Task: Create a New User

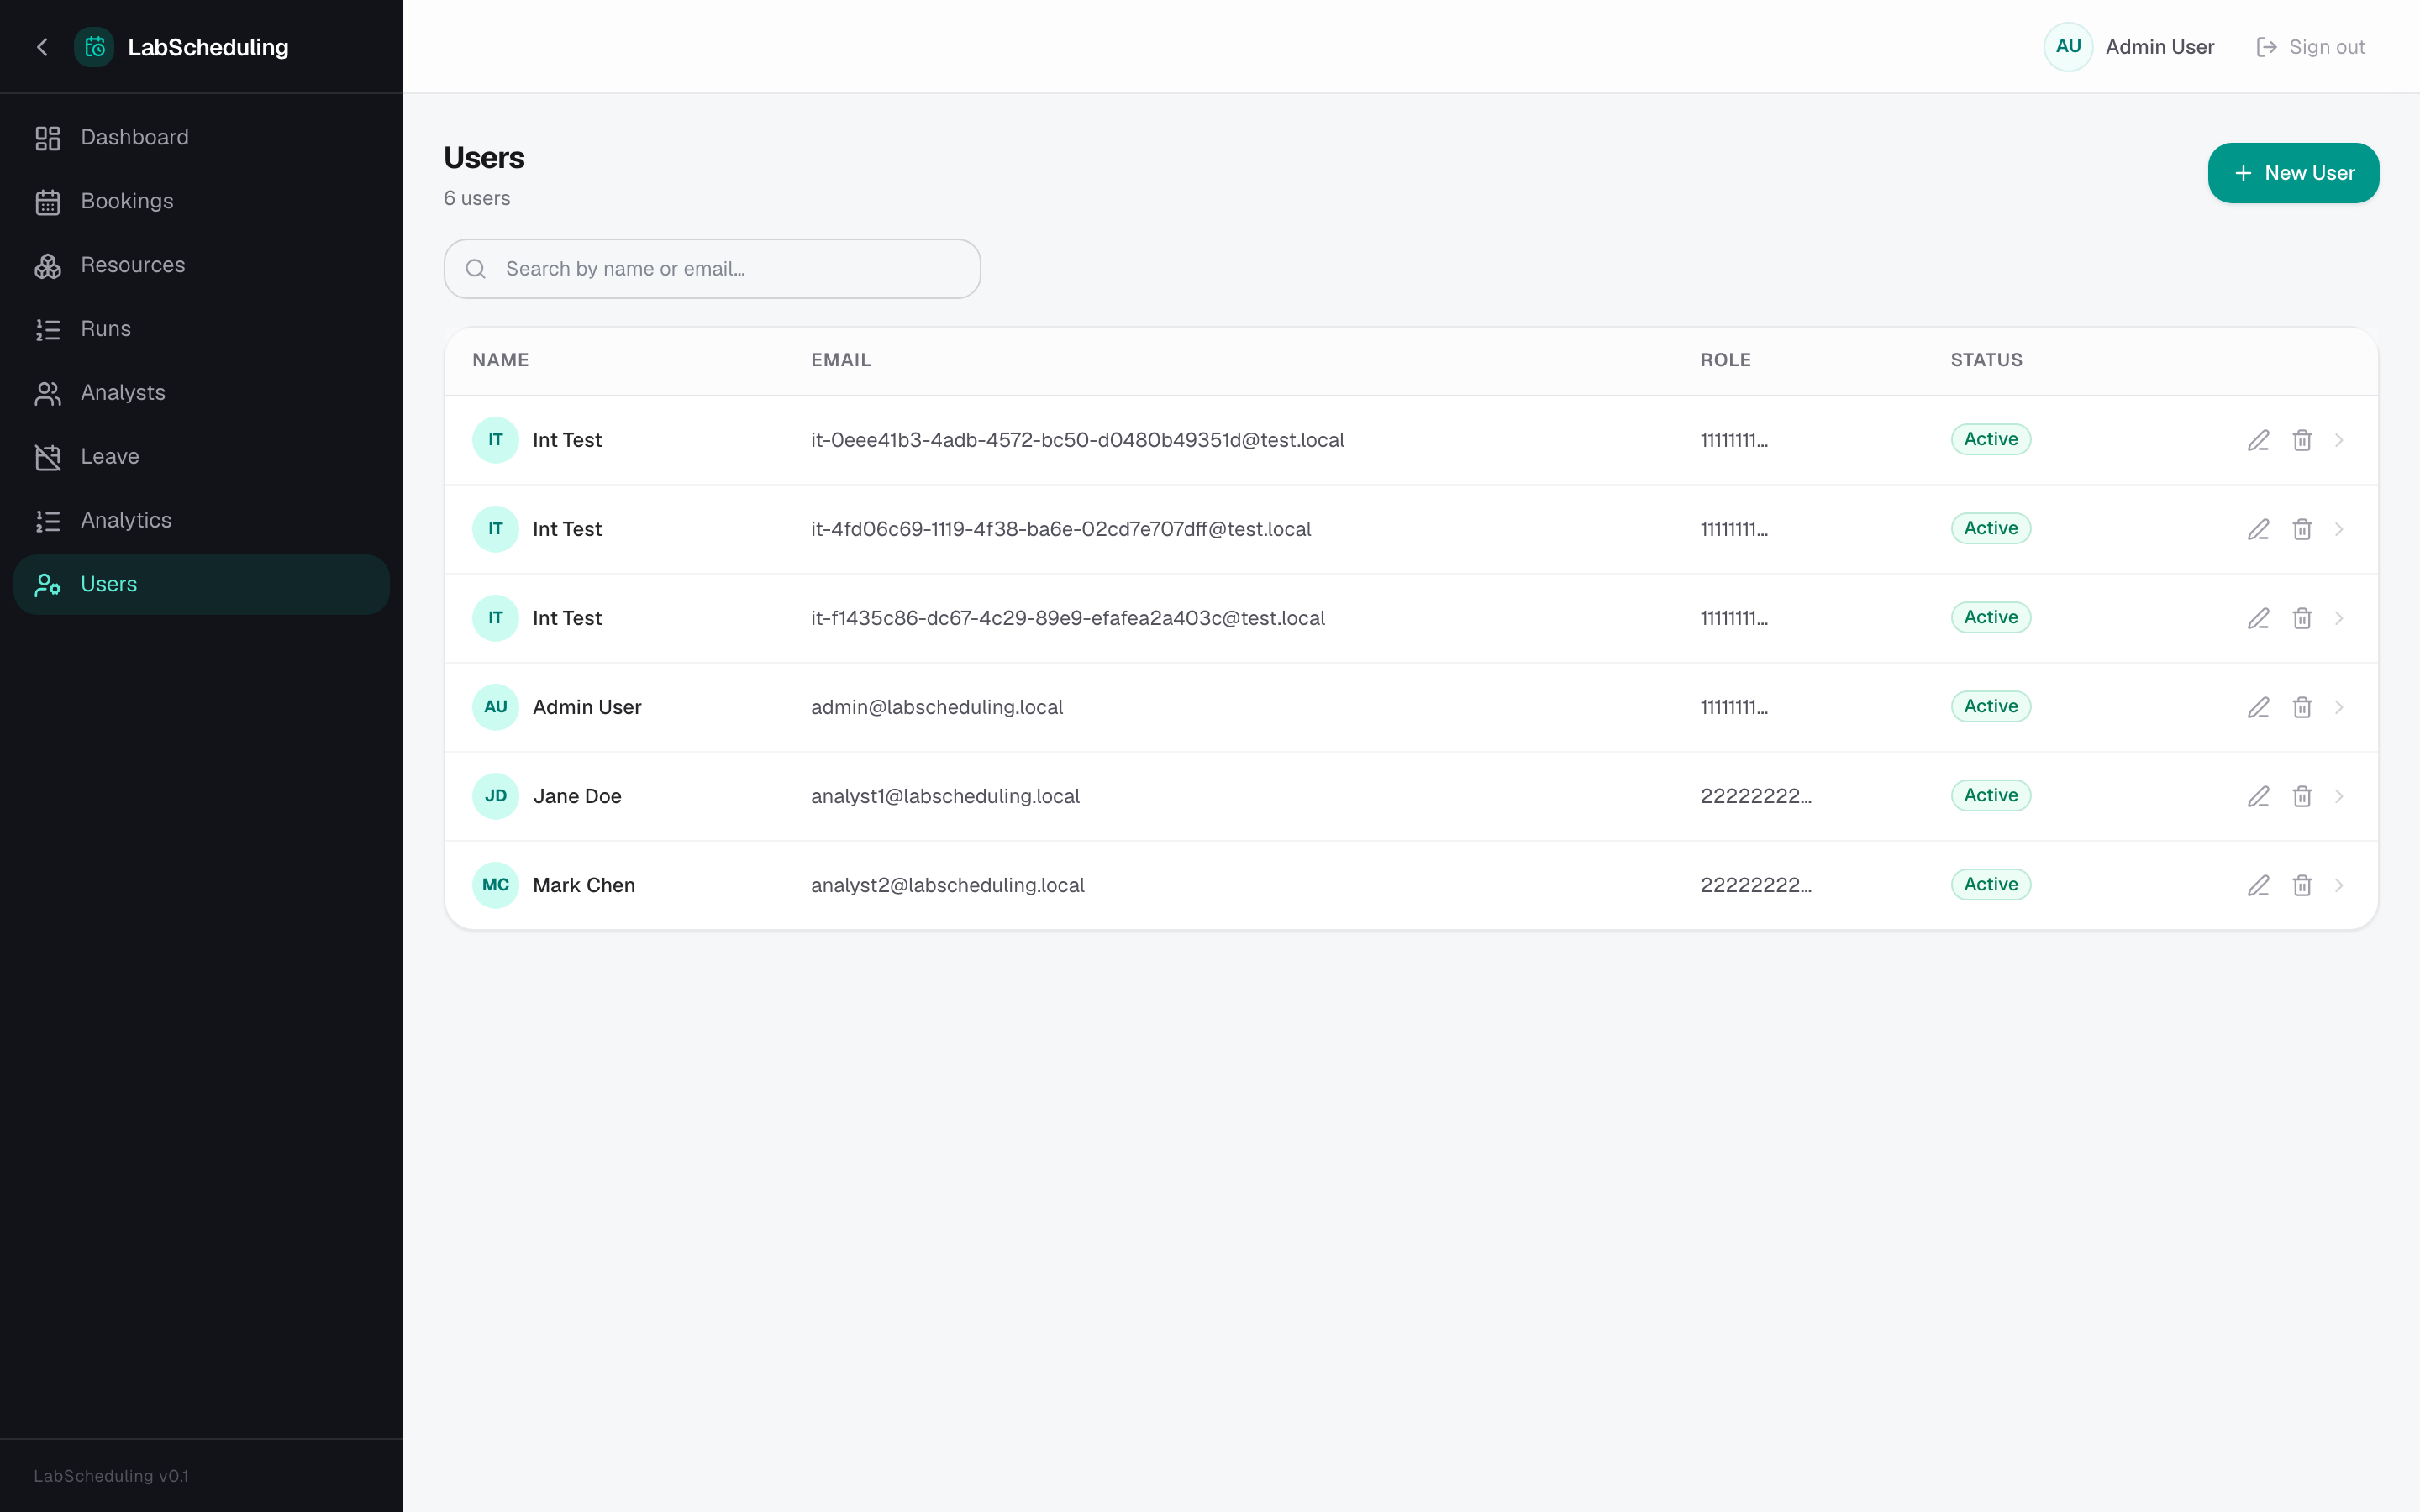Action: [2293, 173]
